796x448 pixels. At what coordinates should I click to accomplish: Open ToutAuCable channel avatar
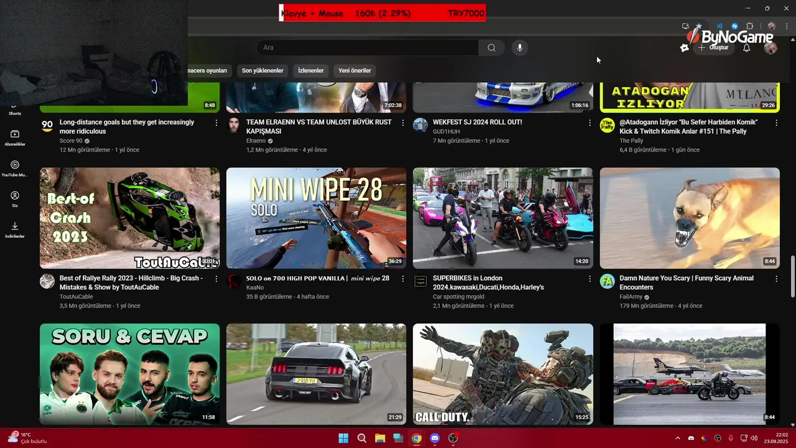[x=47, y=281]
